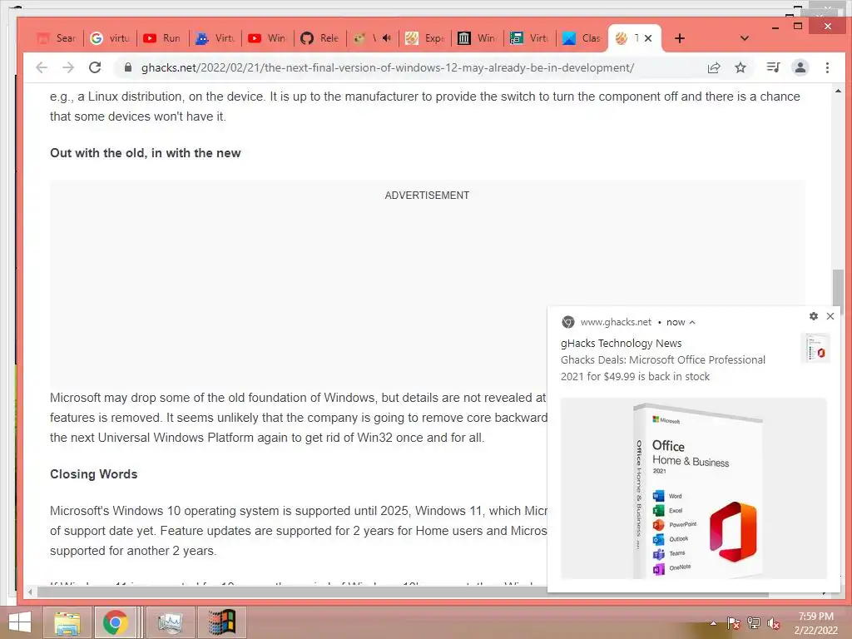Click the 'Out with the old, in with the new' heading

[x=145, y=153]
